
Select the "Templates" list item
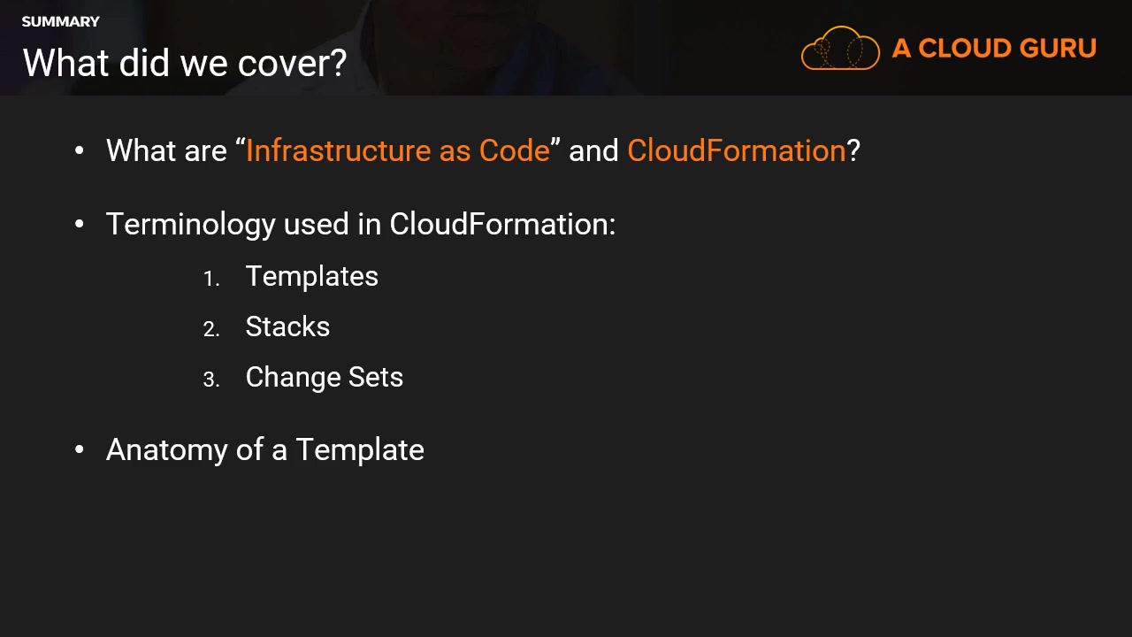coord(311,276)
